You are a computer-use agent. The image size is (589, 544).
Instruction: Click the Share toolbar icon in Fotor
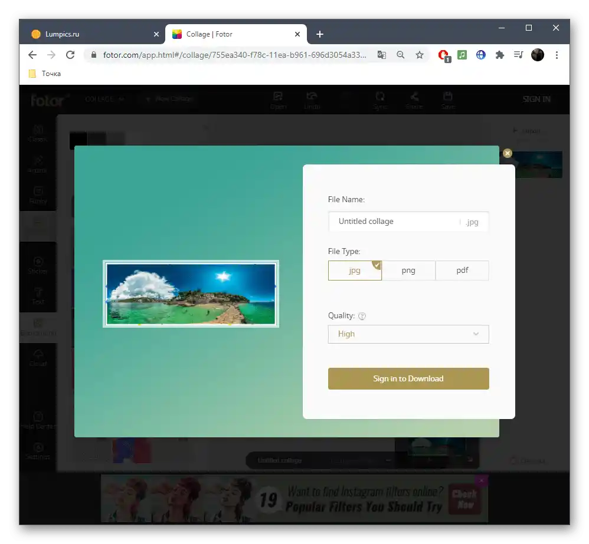(414, 101)
